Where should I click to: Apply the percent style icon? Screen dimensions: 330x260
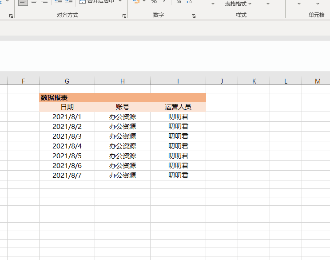click(154, 2)
